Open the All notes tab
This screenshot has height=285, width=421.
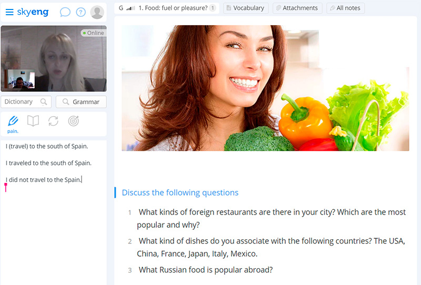tap(346, 8)
